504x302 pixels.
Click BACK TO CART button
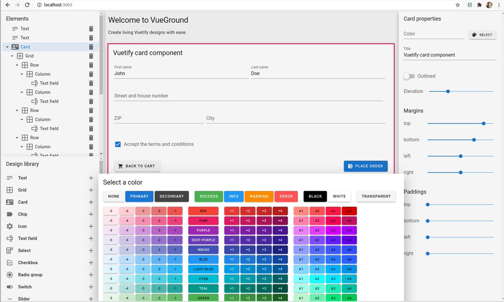pos(137,166)
